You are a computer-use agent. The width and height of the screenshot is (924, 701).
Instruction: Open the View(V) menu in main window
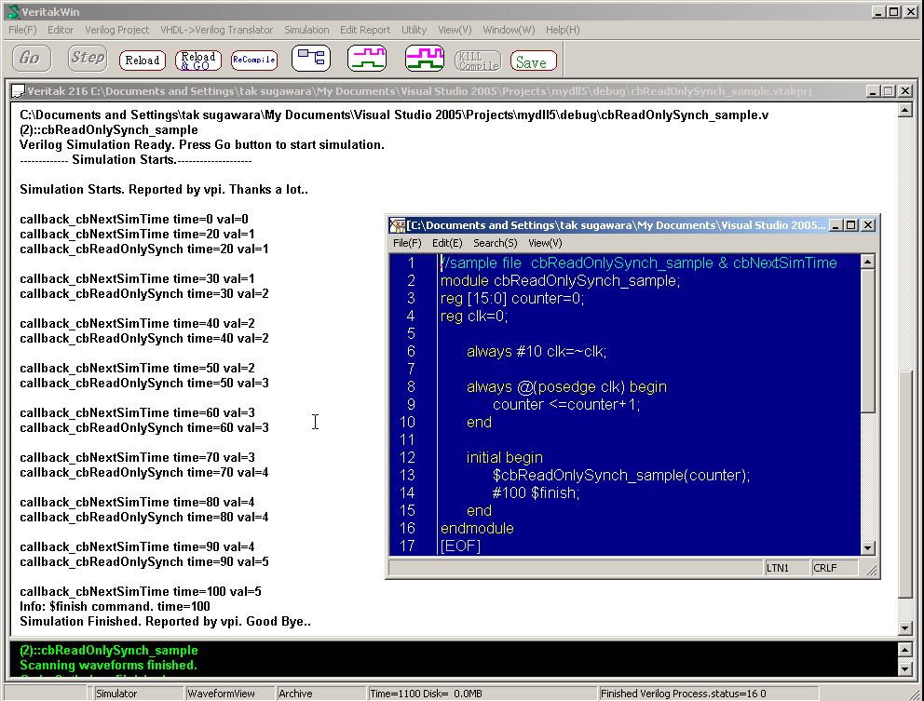[x=455, y=30]
